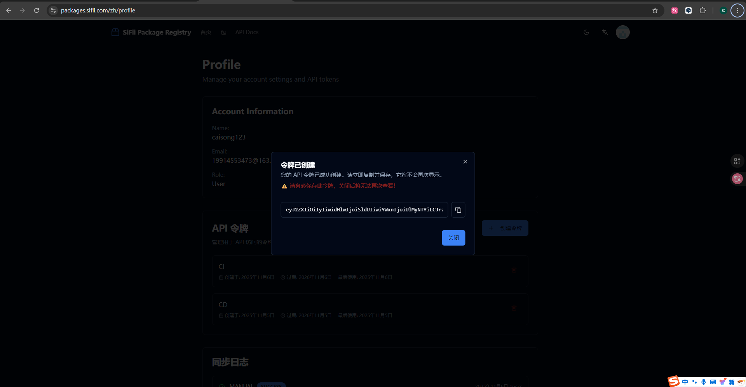Toggle dark mode moon icon
The width and height of the screenshot is (746, 387).
[x=586, y=32]
